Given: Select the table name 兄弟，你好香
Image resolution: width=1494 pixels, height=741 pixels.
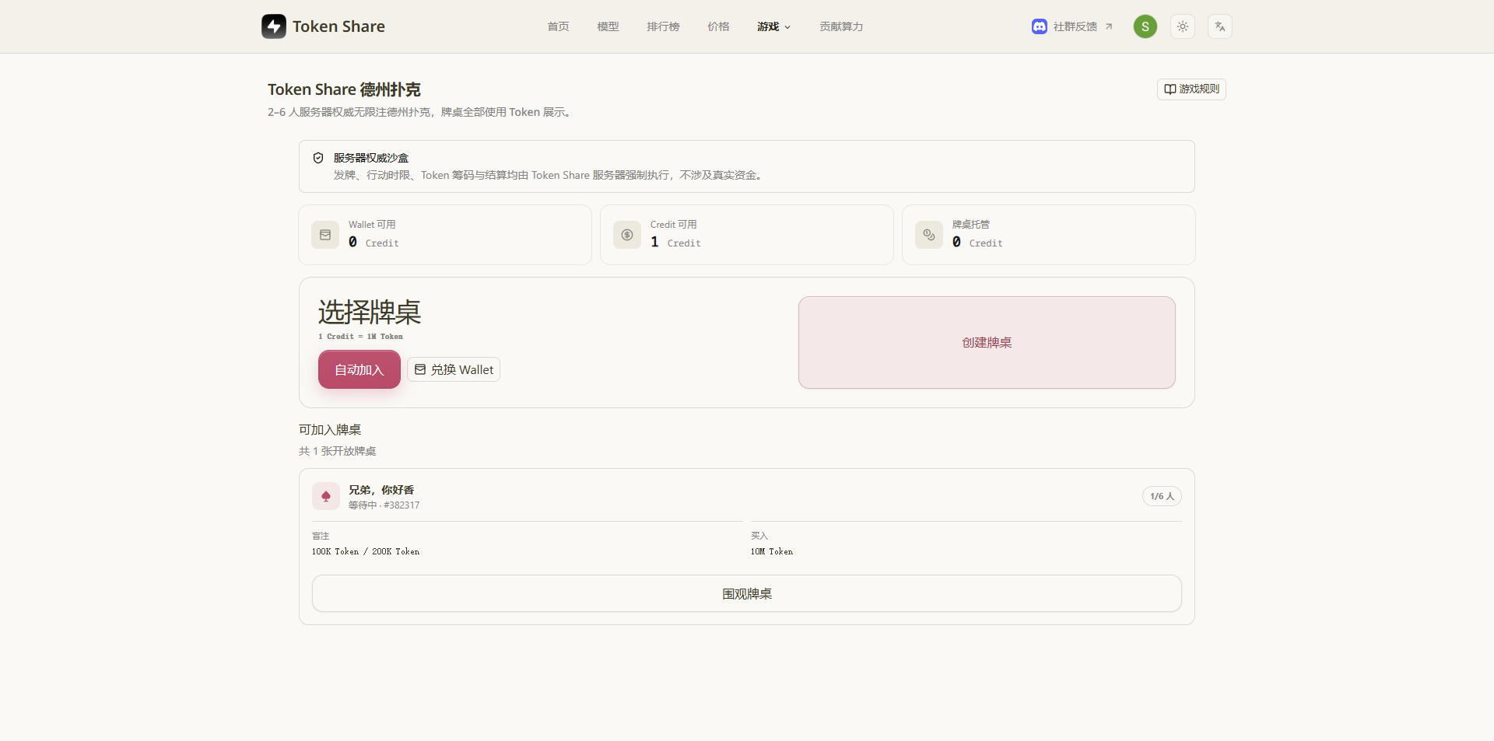Looking at the screenshot, I should (x=381, y=490).
